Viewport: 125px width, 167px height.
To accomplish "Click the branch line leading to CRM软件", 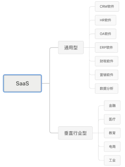I will point(92,6).
